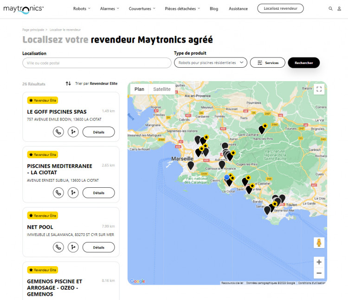Switch map to Satellite view
Screen dimensions: 348x300
162,89
